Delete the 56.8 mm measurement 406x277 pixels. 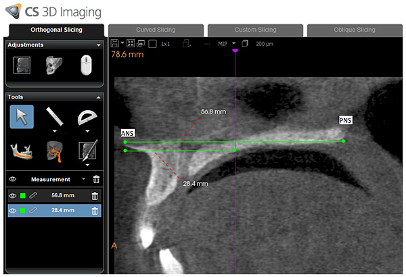95,195
